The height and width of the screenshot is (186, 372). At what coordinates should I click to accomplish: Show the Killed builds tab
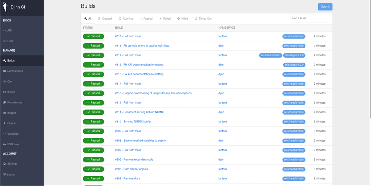tap(183, 19)
